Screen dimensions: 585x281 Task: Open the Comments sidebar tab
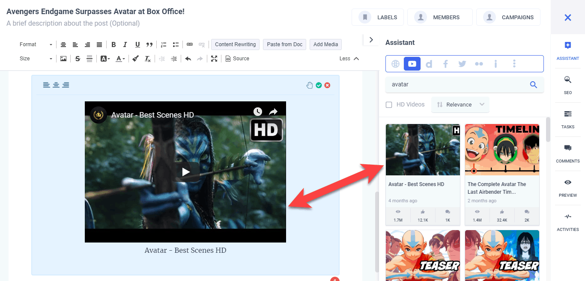coord(568,154)
